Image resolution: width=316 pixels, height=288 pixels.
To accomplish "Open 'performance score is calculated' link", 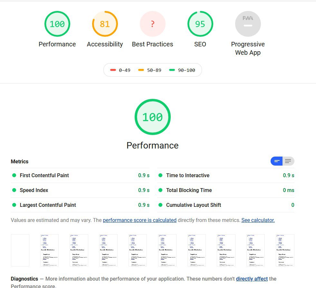I will pyautogui.click(x=140, y=220).
